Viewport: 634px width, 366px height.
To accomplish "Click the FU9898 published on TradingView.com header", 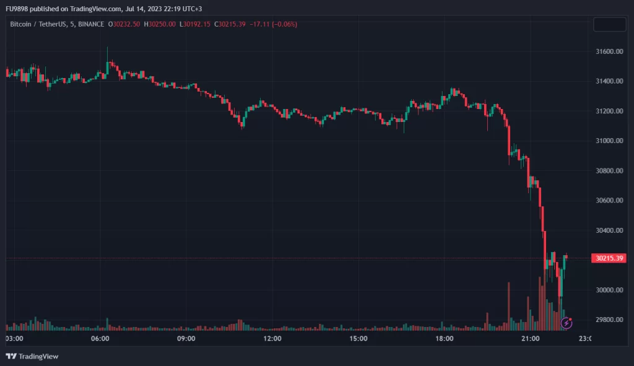I will click(x=103, y=9).
